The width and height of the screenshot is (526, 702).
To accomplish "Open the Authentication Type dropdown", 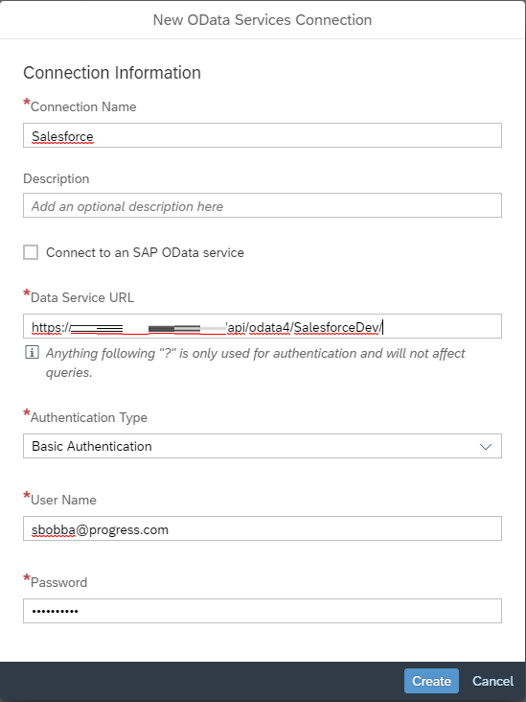I will [263, 446].
